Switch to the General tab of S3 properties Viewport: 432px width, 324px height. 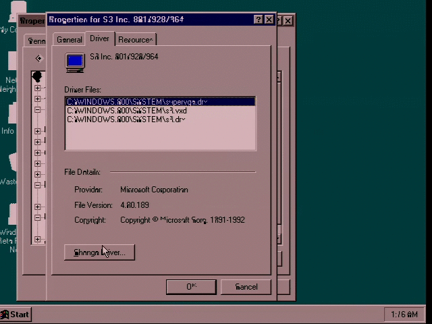pyautogui.click(x=69, y=40)
